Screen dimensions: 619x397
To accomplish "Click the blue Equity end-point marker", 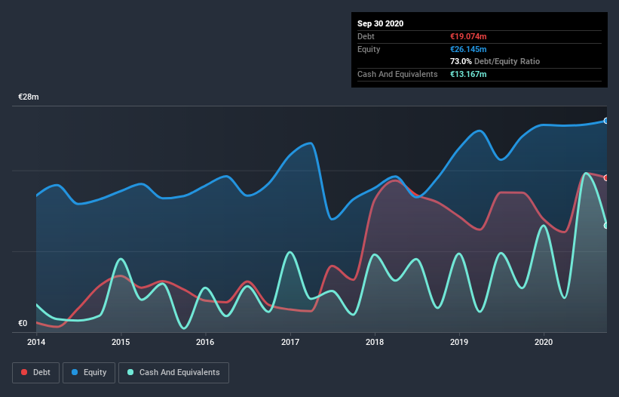I will click(606, 121).
